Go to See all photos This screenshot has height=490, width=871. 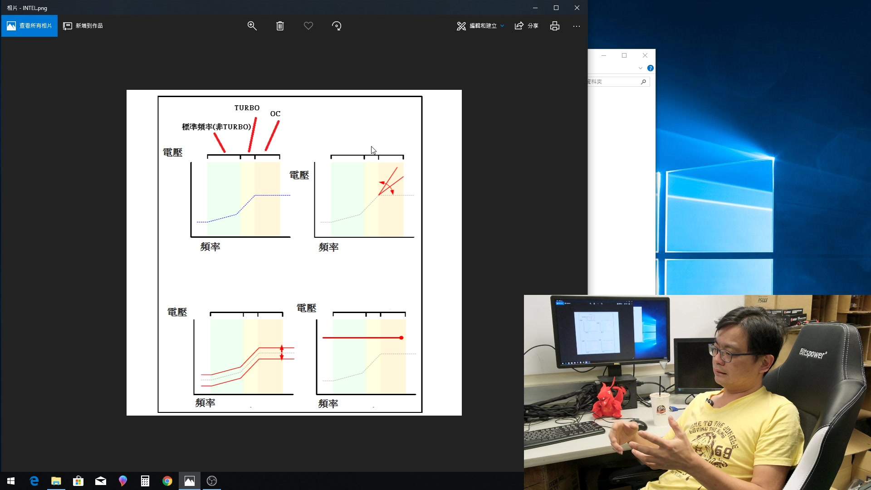(29, 26)
